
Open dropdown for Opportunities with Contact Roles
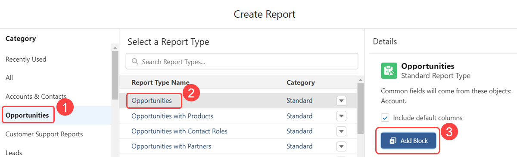[341, 131]
